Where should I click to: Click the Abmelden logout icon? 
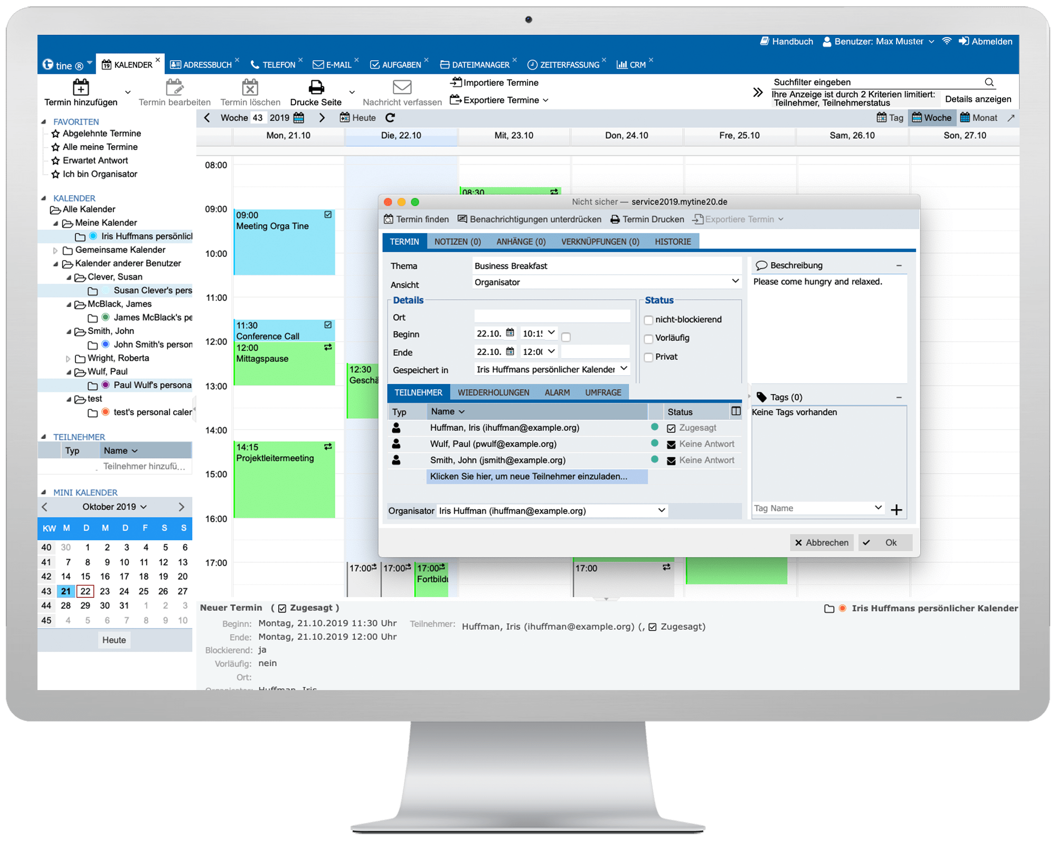(x=964, y=41)
